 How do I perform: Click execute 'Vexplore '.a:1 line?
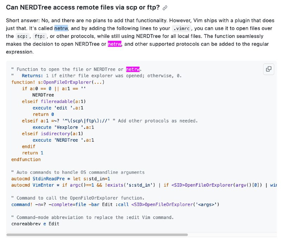[63, 127]
